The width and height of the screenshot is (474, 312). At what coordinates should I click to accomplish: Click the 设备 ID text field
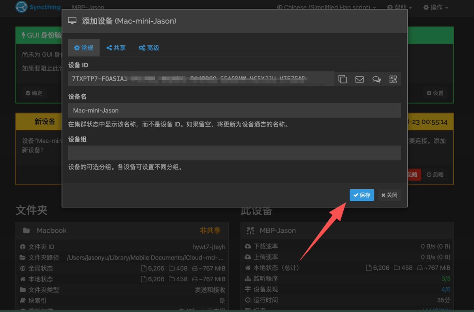pyautogui.click(x=201, y=79)
